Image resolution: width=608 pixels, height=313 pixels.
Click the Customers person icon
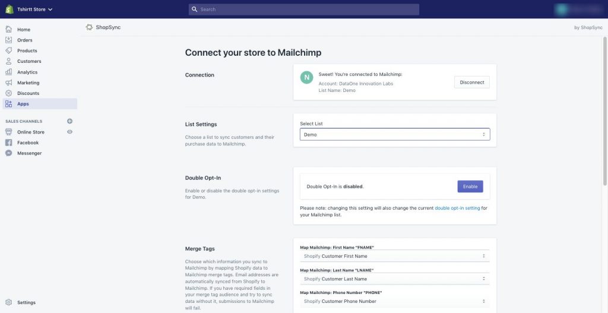pyautogui.click(x=8, y=61)
